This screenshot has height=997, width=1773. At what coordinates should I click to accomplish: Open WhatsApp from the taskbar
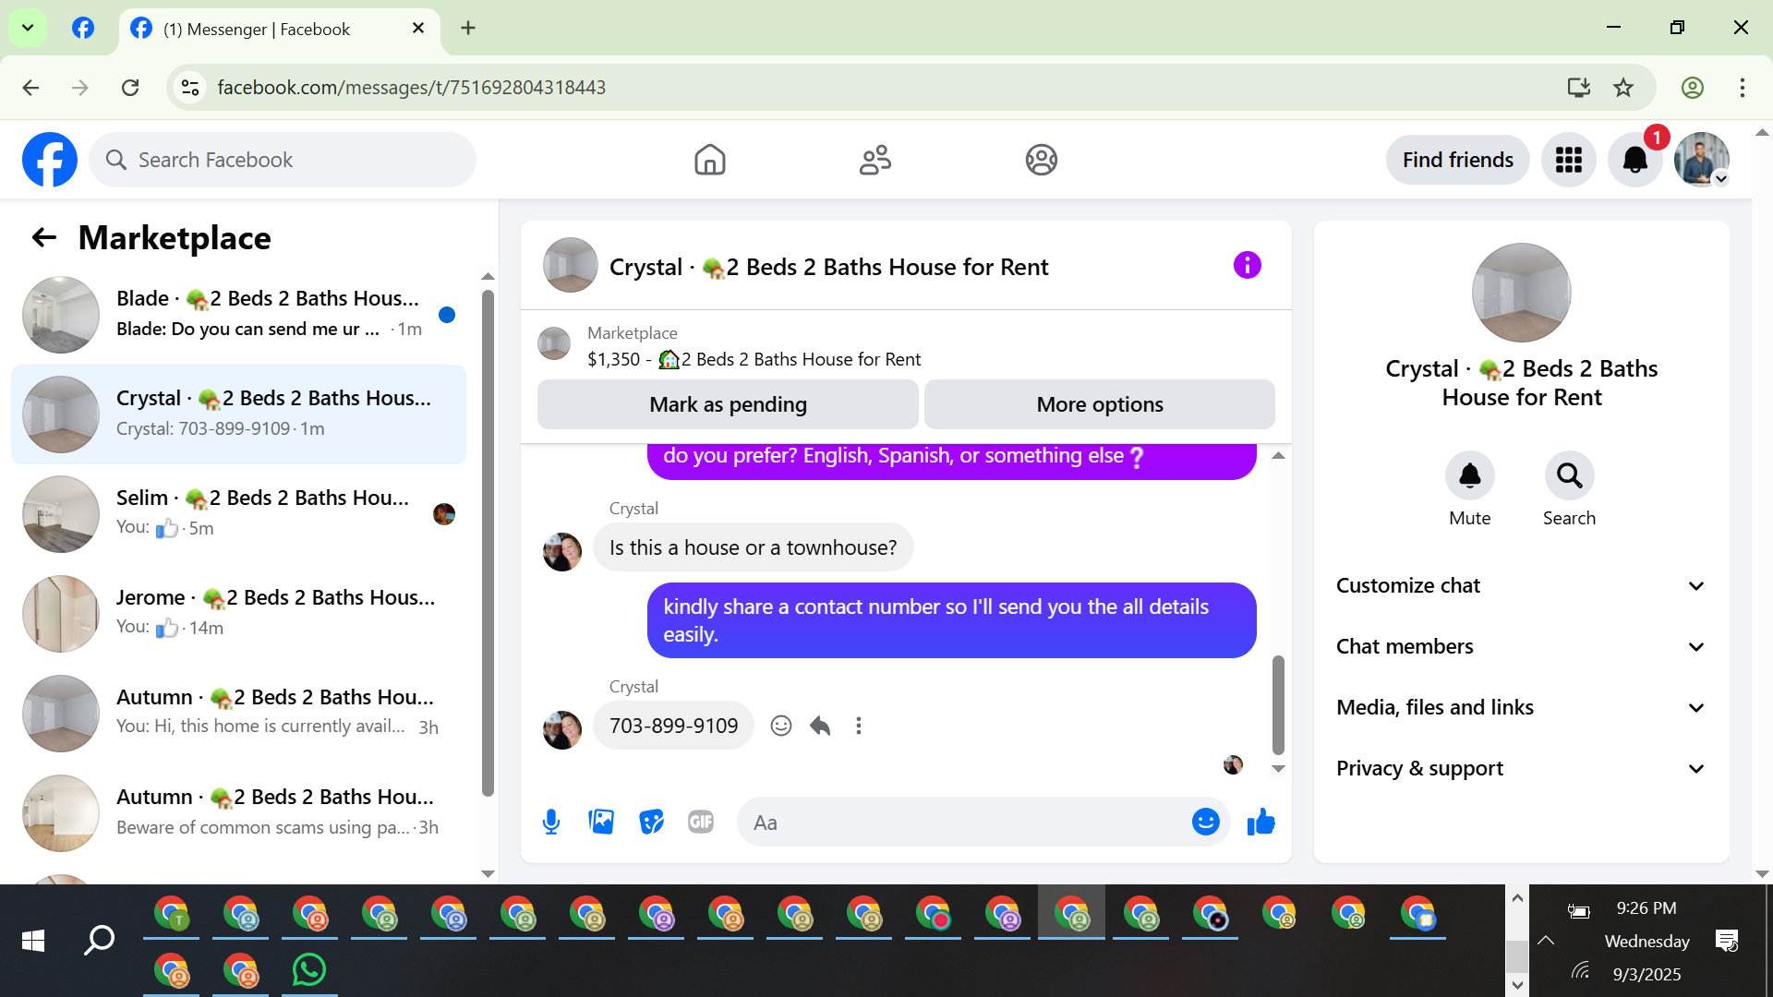point(309,969)
